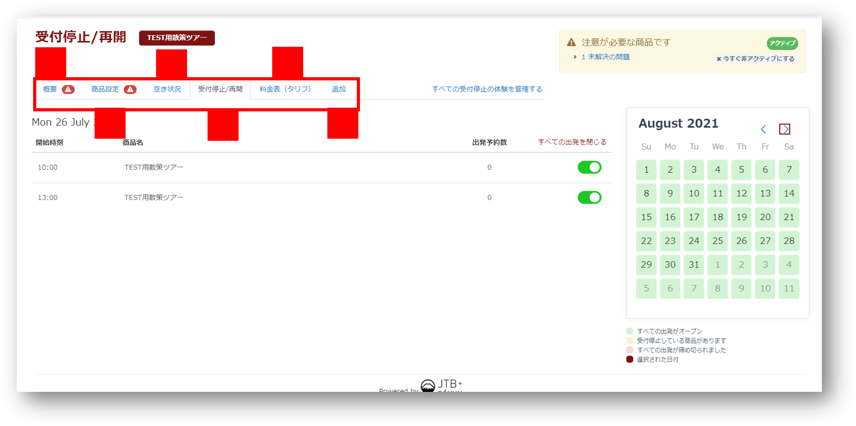Toggle the 13:00 departure switch
The width and height of the screenshot is (856, 426).
point(589,198)
